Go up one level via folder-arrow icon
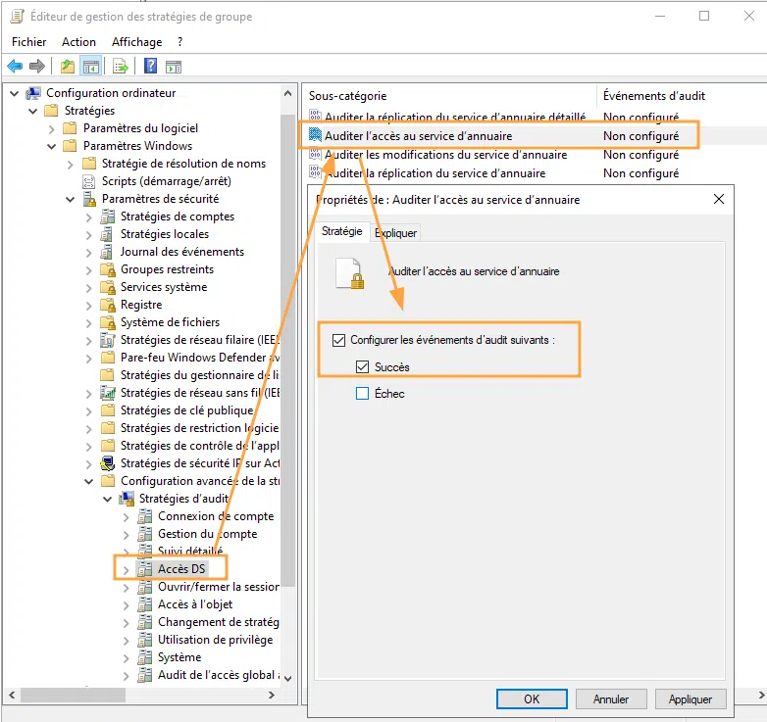767x722 pixels. click(68, 66)
